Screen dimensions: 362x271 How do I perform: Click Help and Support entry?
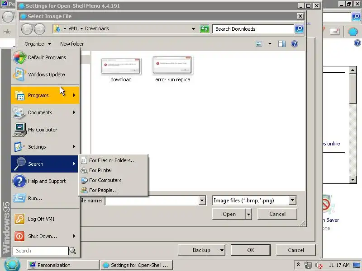point(45,181)
